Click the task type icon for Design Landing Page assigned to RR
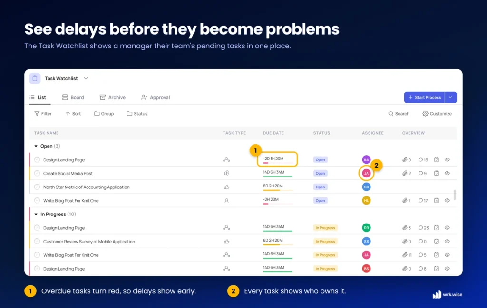Image resolution: width=487 pixels, height=308 pixels. point(226,228)
